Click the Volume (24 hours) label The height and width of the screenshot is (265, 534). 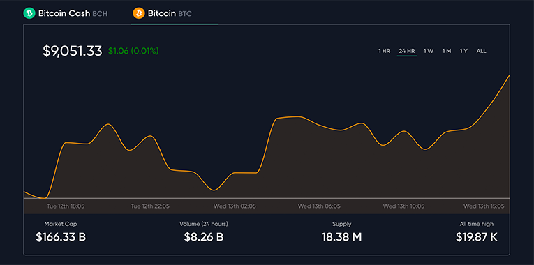click(x=204, y=224)
